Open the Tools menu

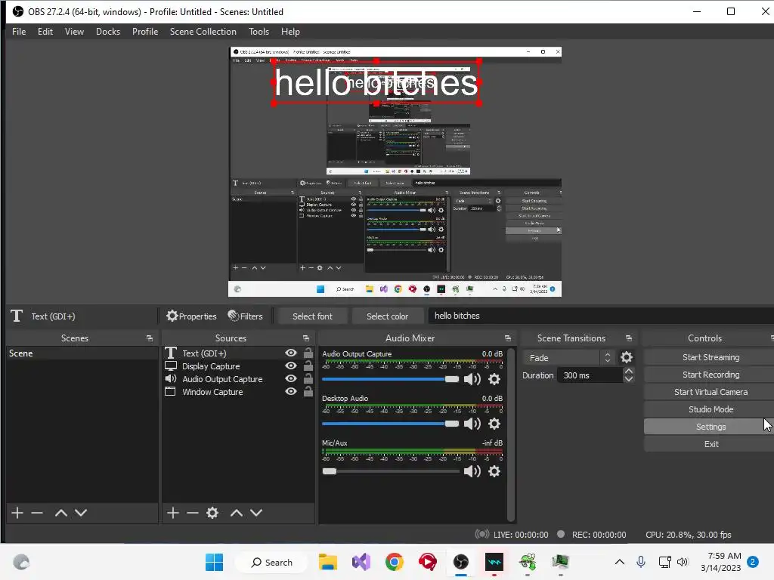(x=259, y=32)
